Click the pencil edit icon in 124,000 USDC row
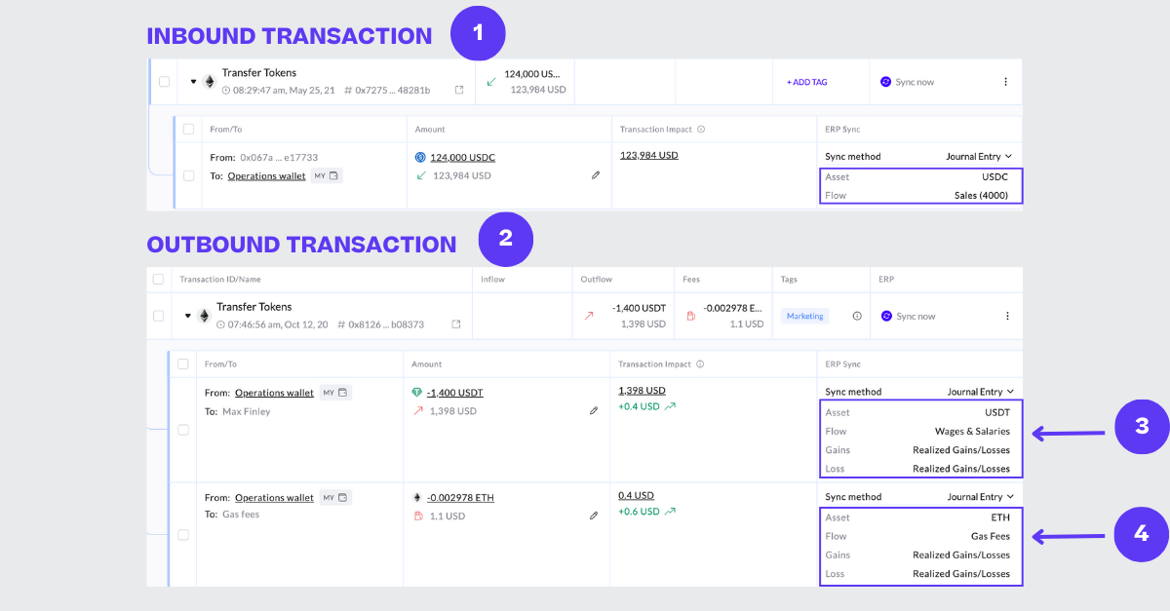This screenshot has height=611, width=1170. pos(595,175)
